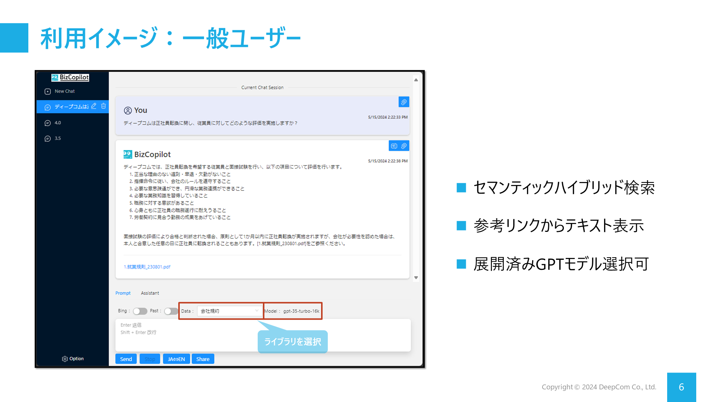Screen dimensions: 716x402
Task: Click the translate icon on BizCopilot reply
Action: click(394, 146)
